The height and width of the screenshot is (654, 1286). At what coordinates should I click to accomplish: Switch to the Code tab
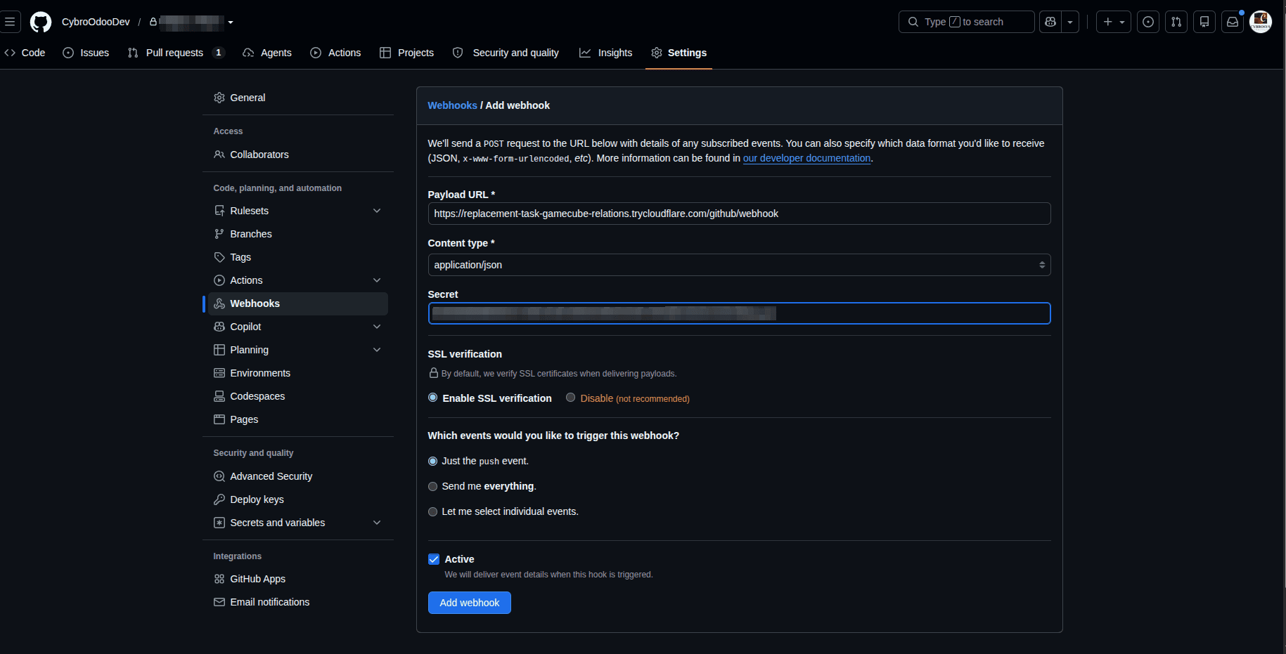pyautogui.click(x=25, y=53)
